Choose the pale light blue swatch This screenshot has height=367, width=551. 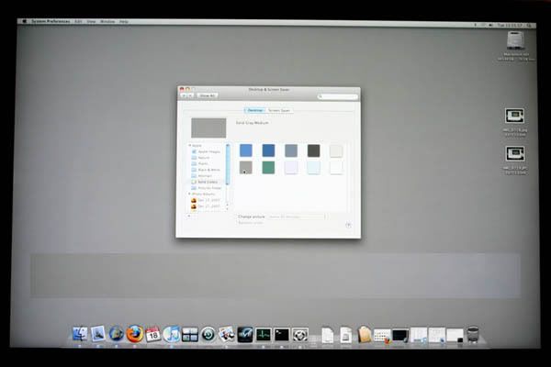(x=313, y=167)
